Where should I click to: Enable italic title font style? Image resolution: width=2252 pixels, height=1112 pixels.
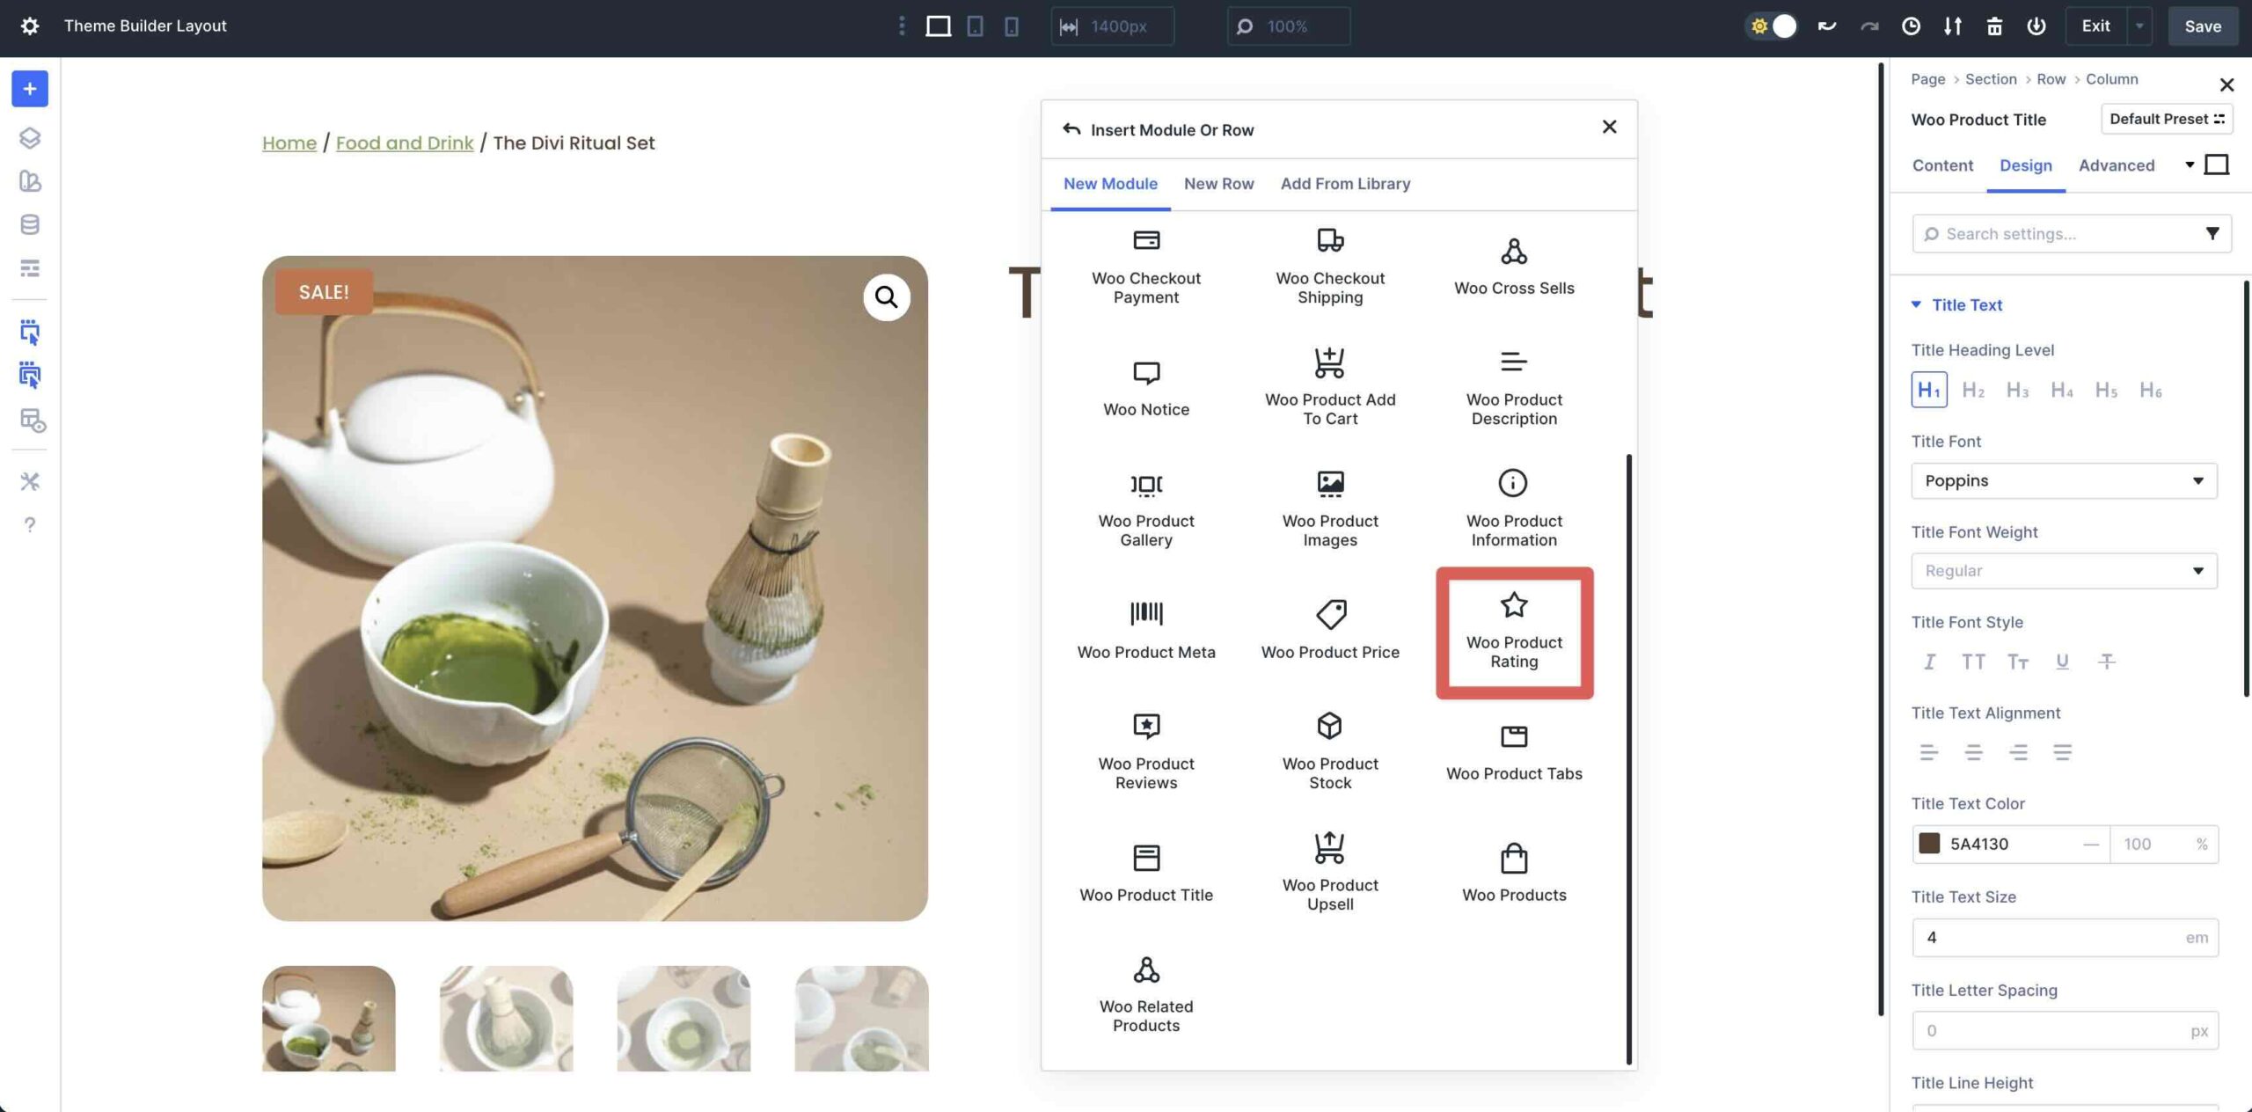(1929, 662)
